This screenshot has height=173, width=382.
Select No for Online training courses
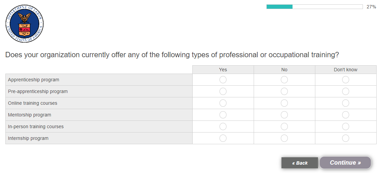284,103
